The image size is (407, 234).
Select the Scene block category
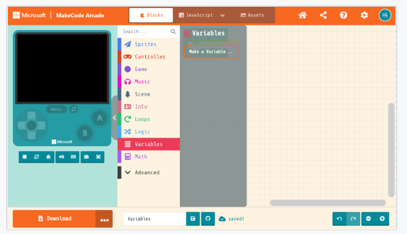(x=149, y=94)
